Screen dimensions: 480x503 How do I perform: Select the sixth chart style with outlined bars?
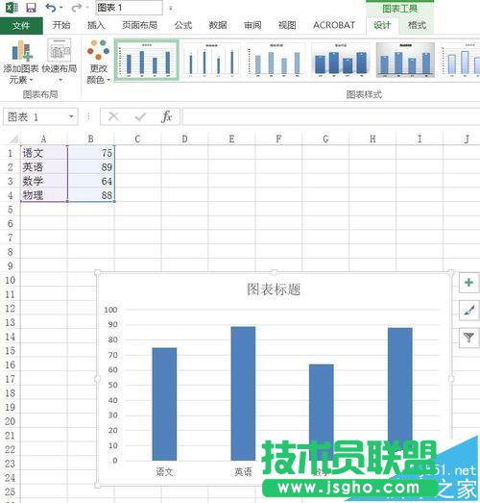[461, 61]
